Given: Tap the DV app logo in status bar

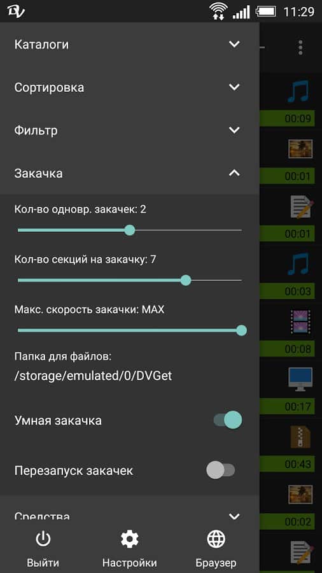Looking at the screenshot, I should tap(16, 11).
